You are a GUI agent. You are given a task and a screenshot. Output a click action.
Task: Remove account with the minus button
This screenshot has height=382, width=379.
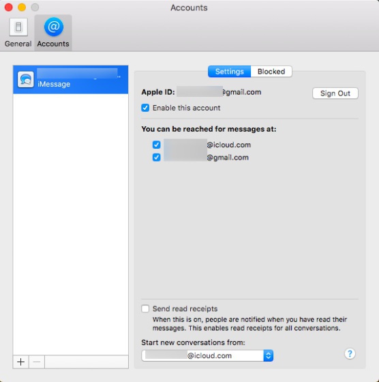[37, 362]
